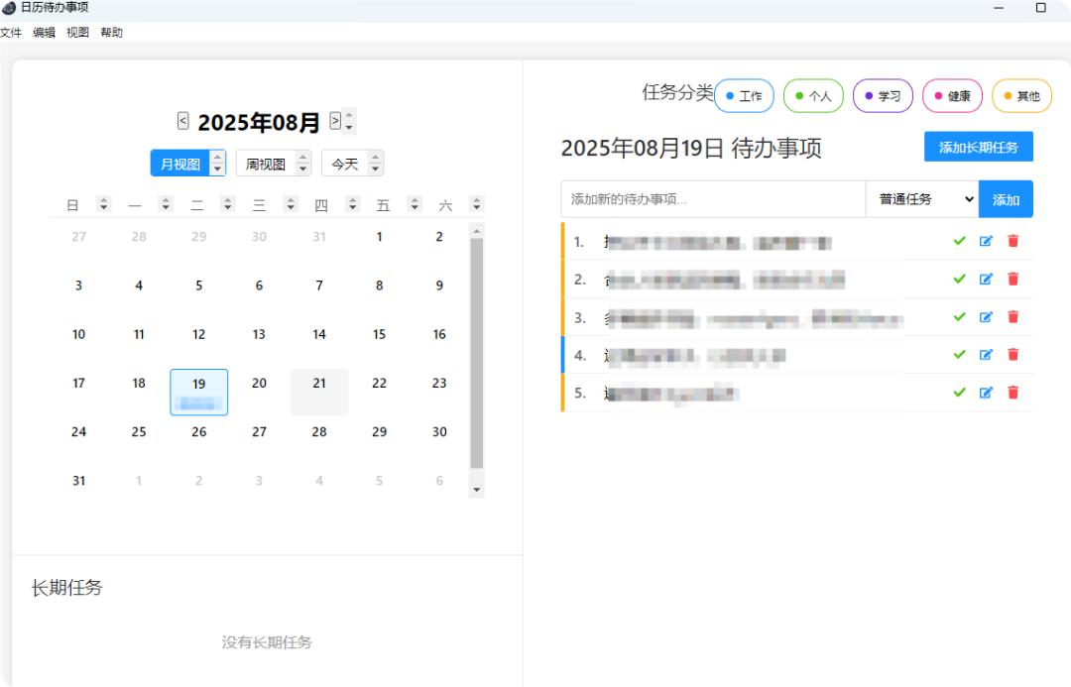
Task: Mark task 5 as complete with checkmark
Action: (x=960, y=393)
